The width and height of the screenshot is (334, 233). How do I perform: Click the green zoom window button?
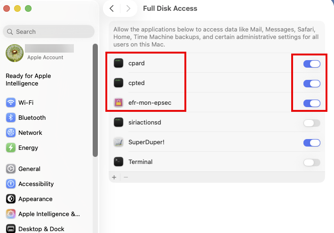28,8
